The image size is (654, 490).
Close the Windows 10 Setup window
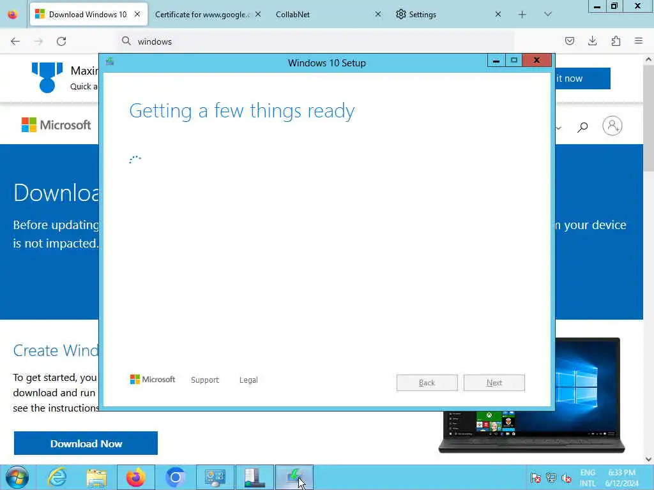(536, 61)
